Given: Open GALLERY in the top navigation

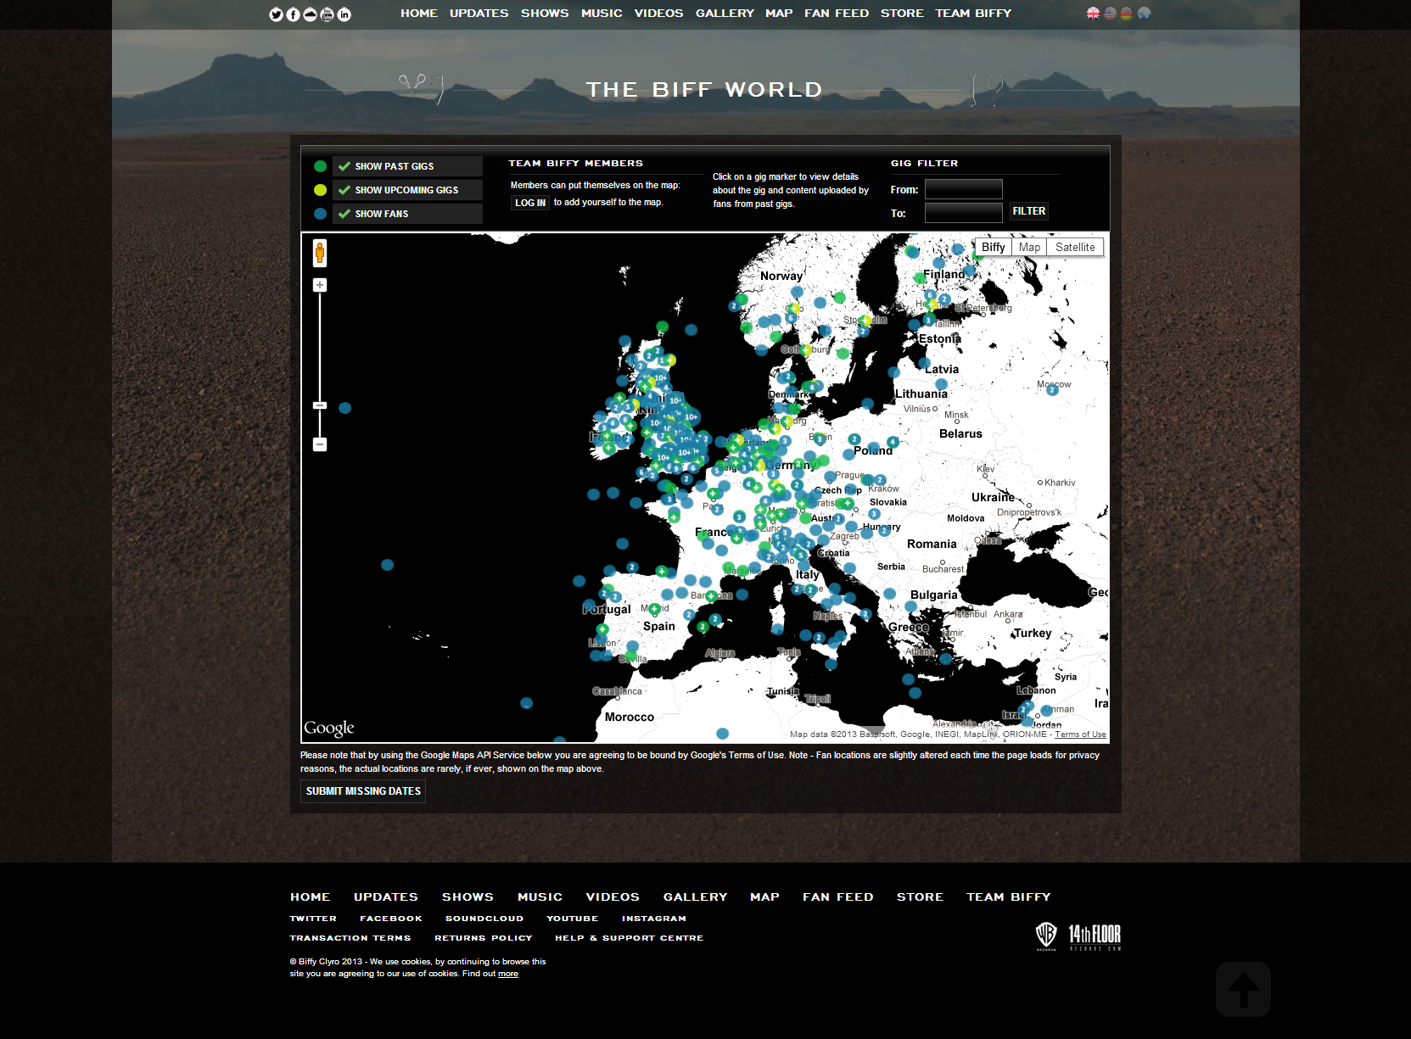Looking at the screenshot, I should pyautogui.click(x=725, y=13).
